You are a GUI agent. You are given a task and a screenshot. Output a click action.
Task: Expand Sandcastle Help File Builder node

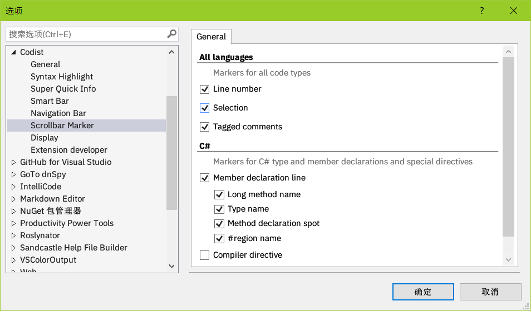click(x=13, y=248)
